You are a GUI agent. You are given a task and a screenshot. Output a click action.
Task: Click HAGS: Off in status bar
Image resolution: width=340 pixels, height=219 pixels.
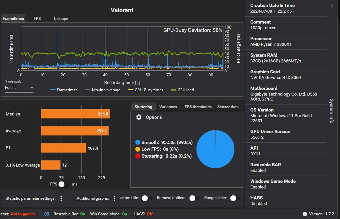[143, 214]
